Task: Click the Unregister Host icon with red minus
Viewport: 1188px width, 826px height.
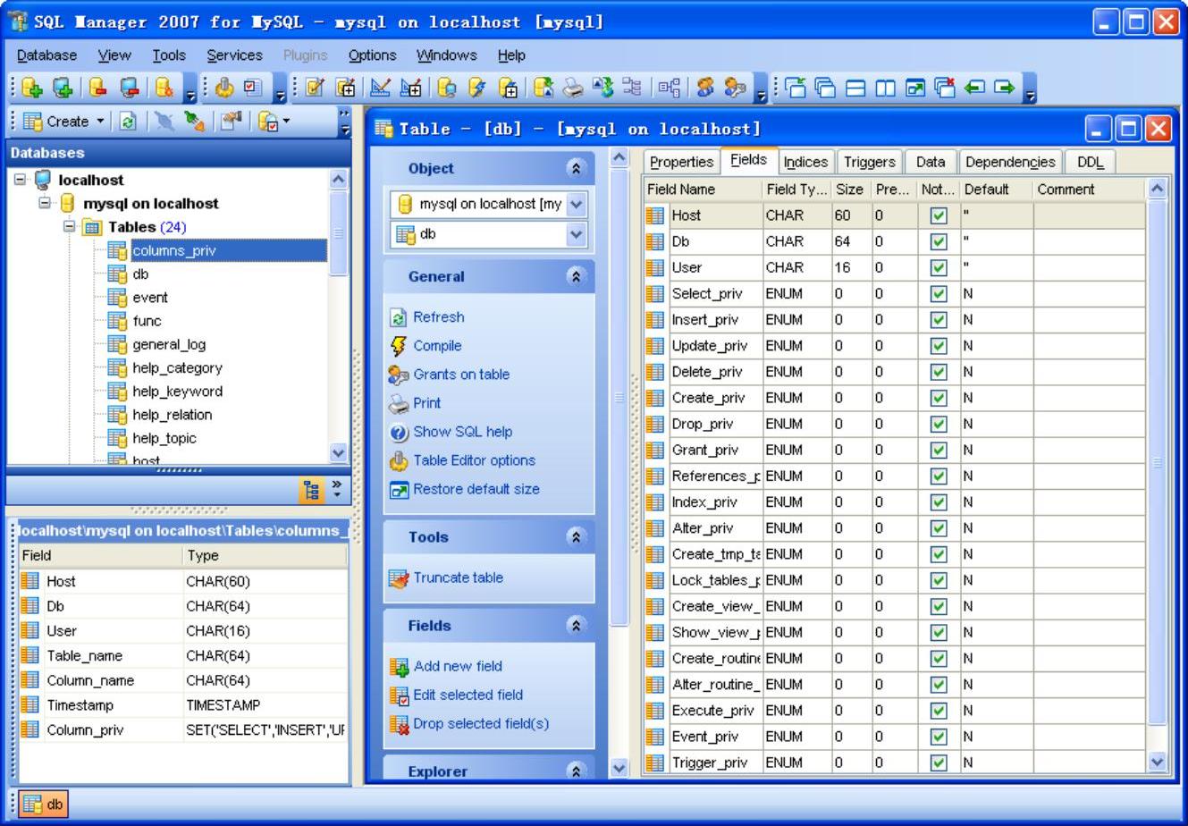Action: pyautogui.click(x=130, y=88)
